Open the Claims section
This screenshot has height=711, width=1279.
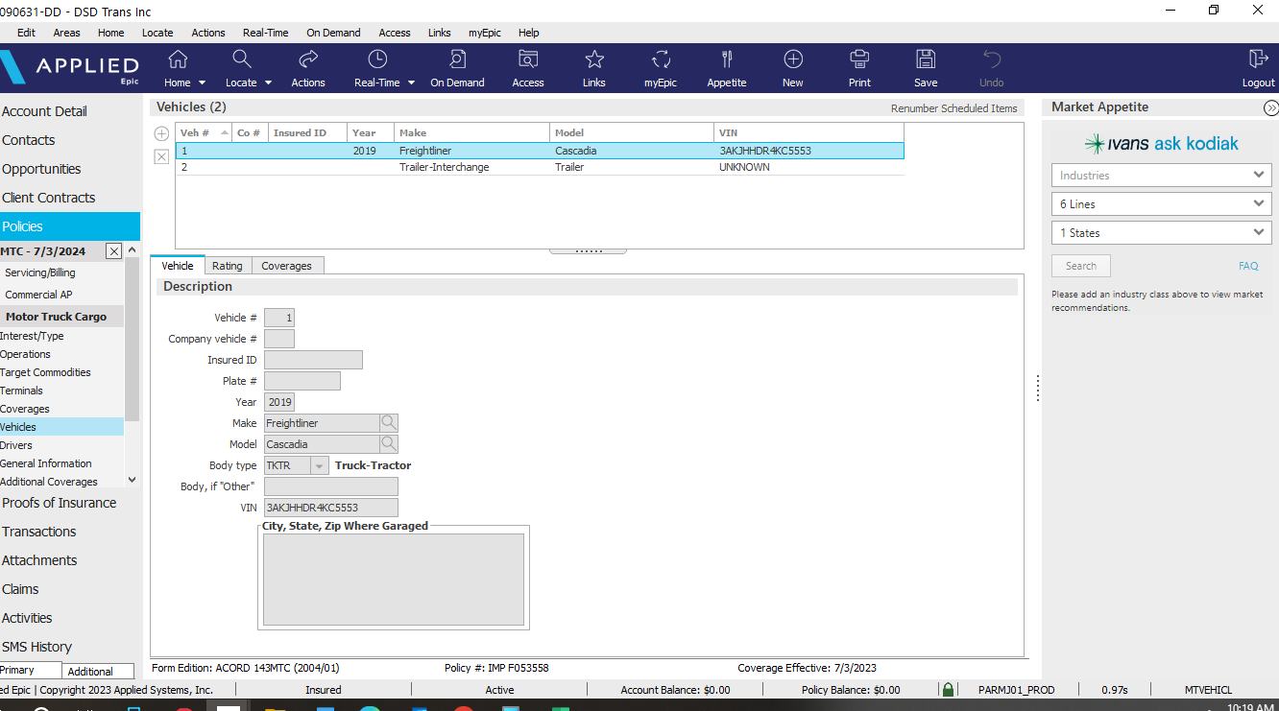click(x=20, y=589)
